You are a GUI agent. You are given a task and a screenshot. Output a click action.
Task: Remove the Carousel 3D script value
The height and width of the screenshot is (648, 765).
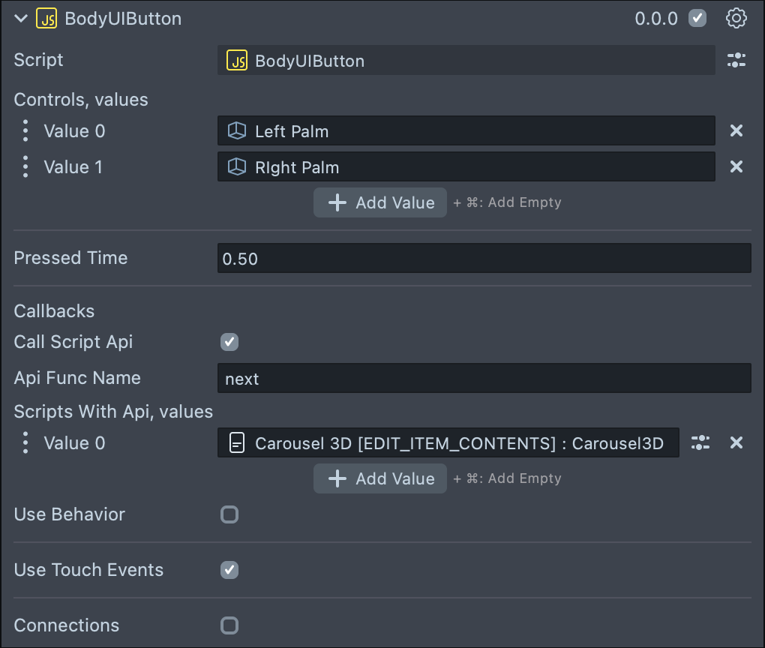[x=736, y=443]
